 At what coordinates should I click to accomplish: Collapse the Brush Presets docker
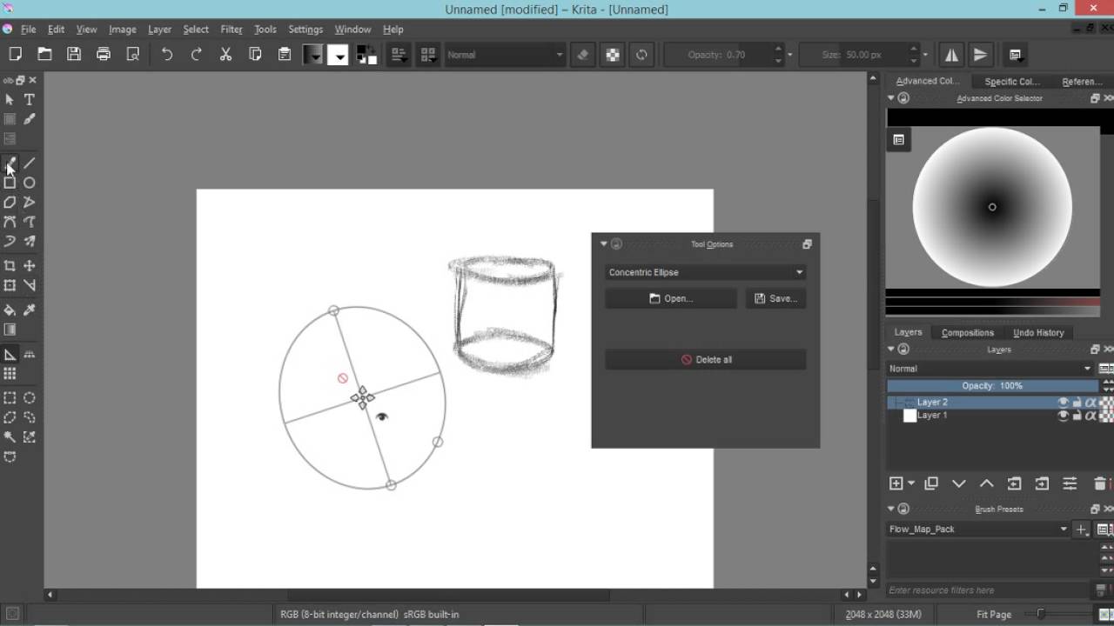click(x=891, y=509)
